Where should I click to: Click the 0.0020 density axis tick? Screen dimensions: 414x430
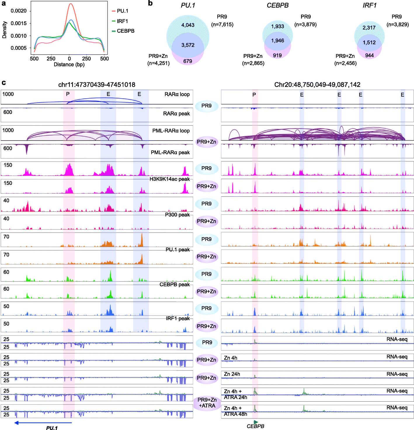[x=19, y=11]
